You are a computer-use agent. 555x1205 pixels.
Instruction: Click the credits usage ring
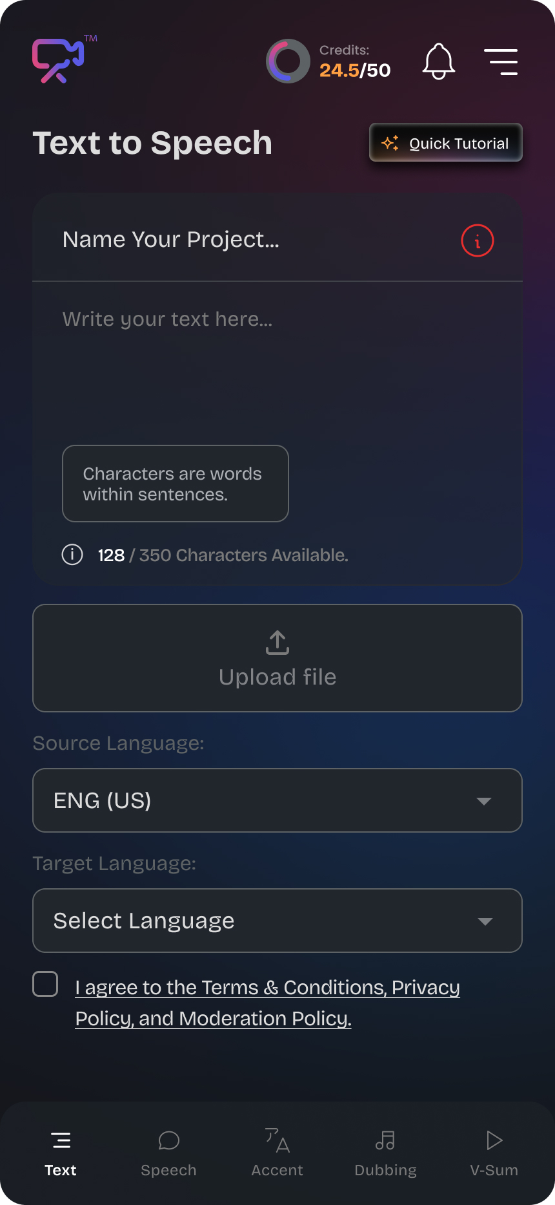coord(288,61)
